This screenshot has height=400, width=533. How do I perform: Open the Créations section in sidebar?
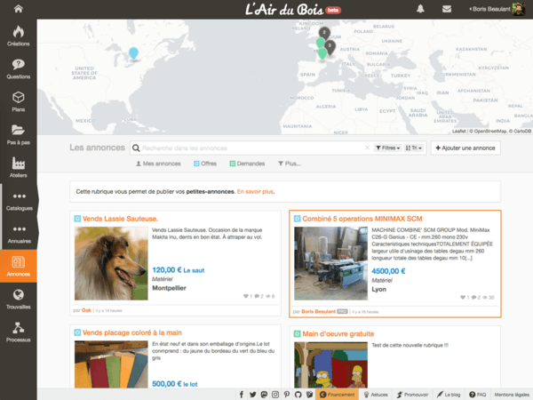18,36
